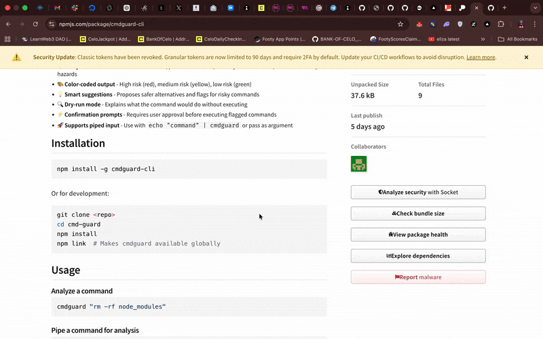Viewport: 543px width, 339px height.
Task: Open the purple ghost extension
Action: (447, 24)
